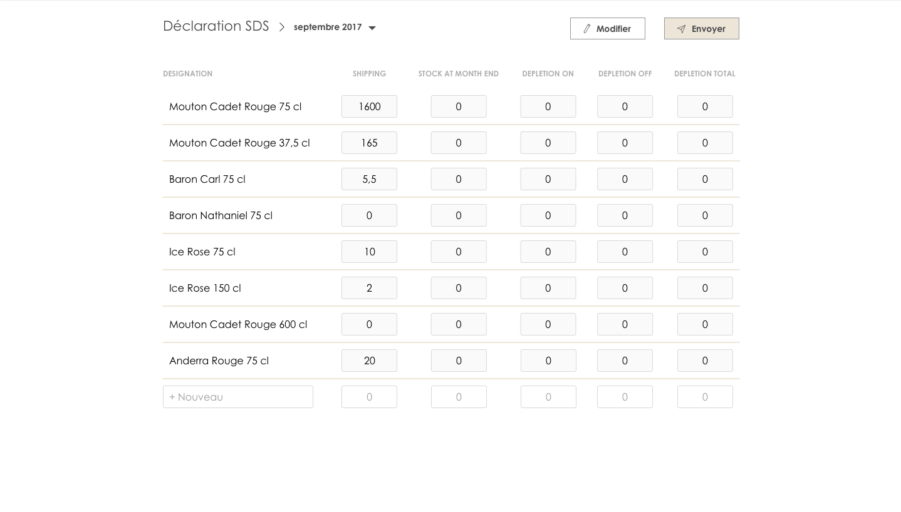Click Stock at month end for Ice Rose 150 cl
Image resolution: width=901 pixels, height=512 pixels.
tap(459, 288)
